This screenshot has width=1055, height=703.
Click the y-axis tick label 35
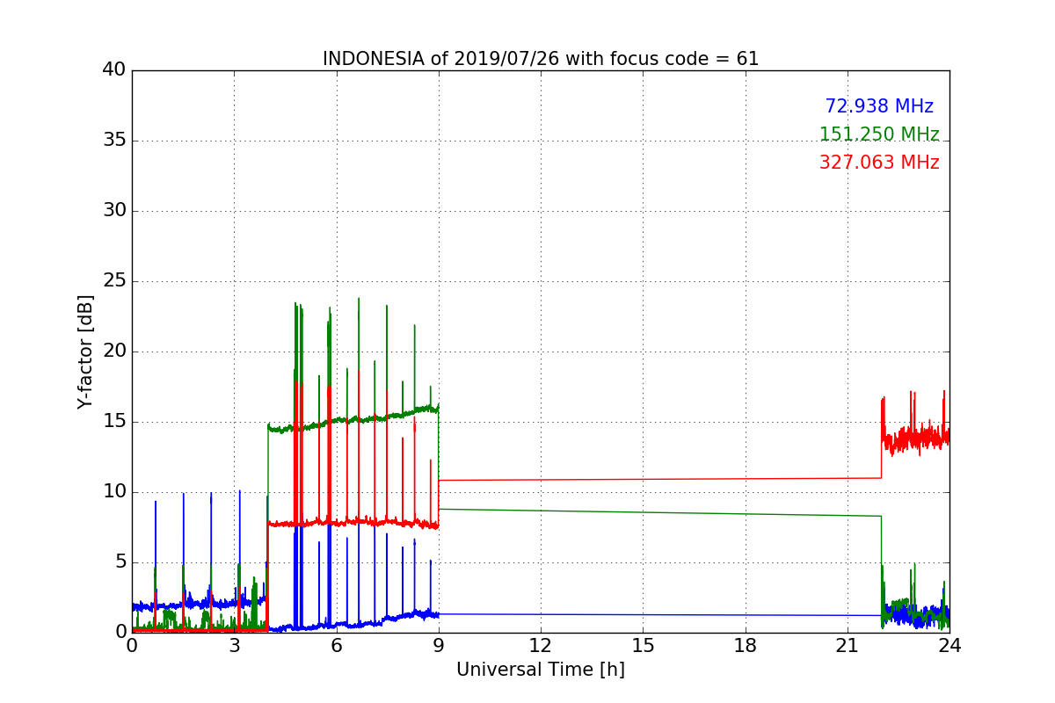pos(114,141)
